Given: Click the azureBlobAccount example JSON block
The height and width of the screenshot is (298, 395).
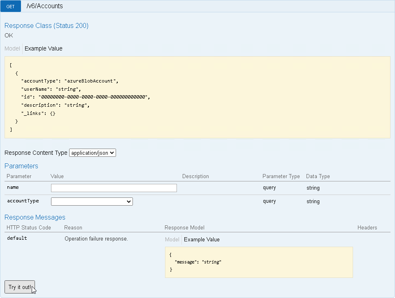Looking at the screenshot, I should 197,97.
